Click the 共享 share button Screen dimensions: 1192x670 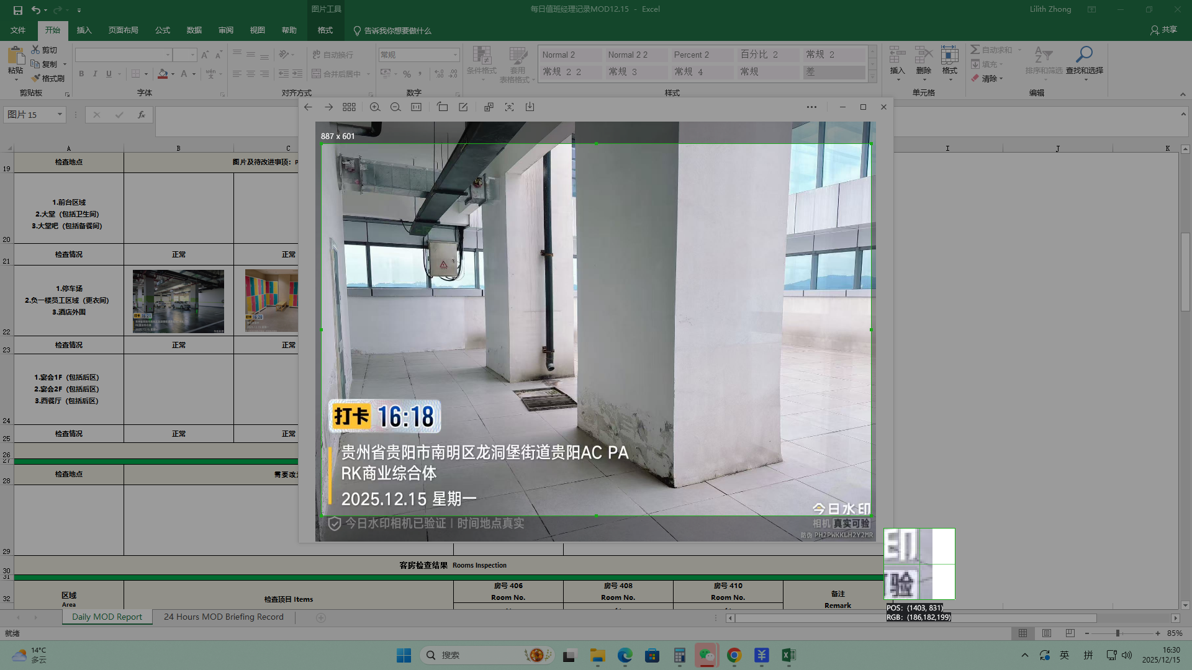click(x=1163, y=30)
